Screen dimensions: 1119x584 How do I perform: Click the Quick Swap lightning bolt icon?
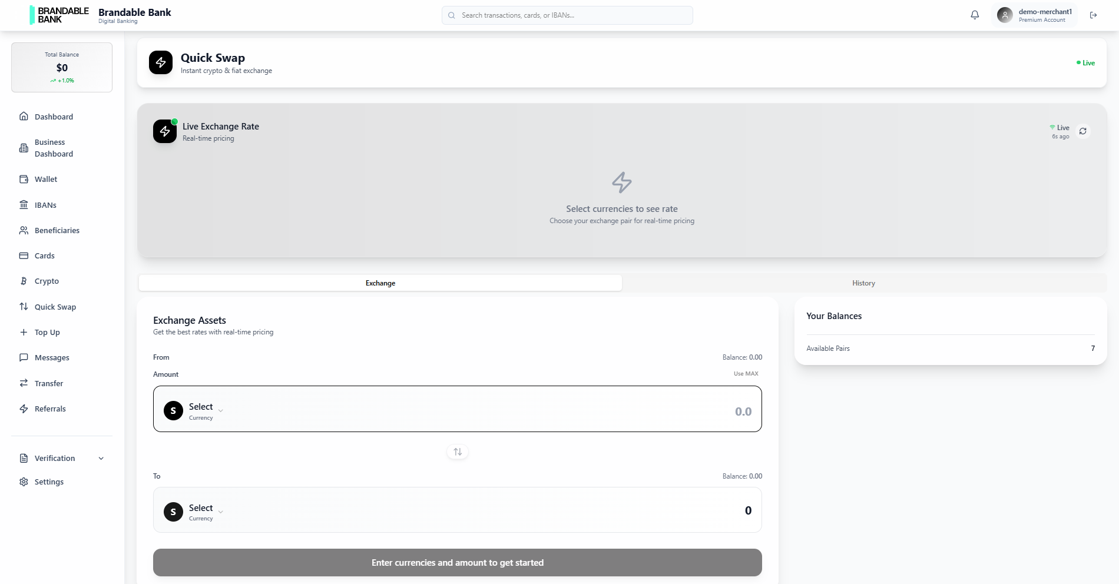(161, 62)
